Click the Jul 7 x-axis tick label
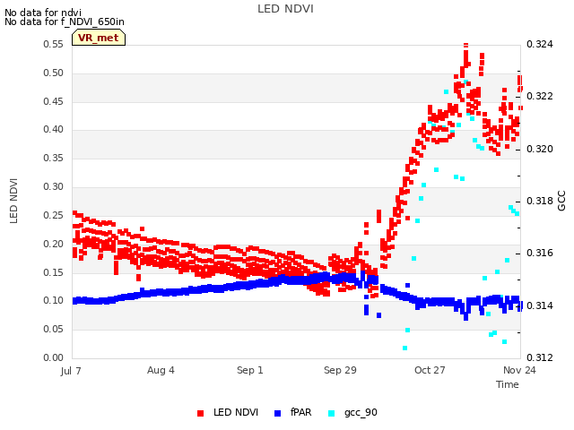Viewport: 574px width, 430px height. [71, 371]
